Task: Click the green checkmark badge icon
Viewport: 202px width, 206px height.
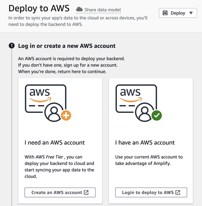Action: pyautogui.click(x=157, y=116)
